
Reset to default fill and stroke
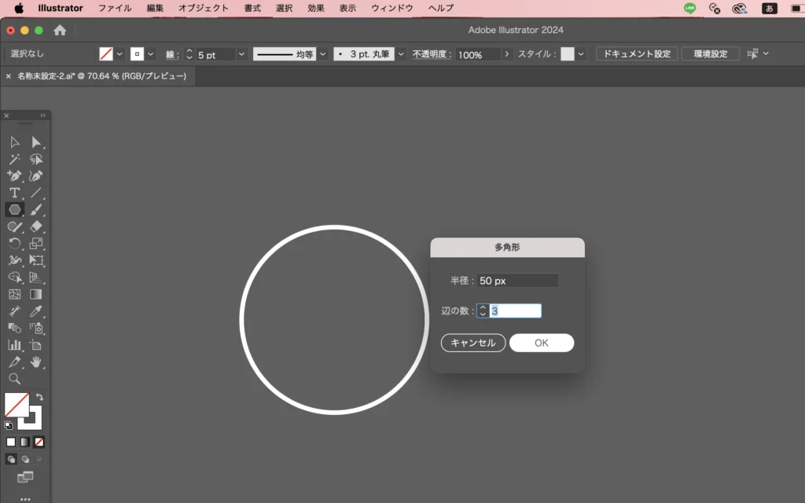click(x=9, y=425)
